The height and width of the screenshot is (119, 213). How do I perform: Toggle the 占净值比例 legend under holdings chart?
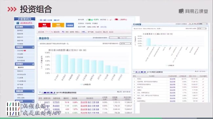point(86,84)
